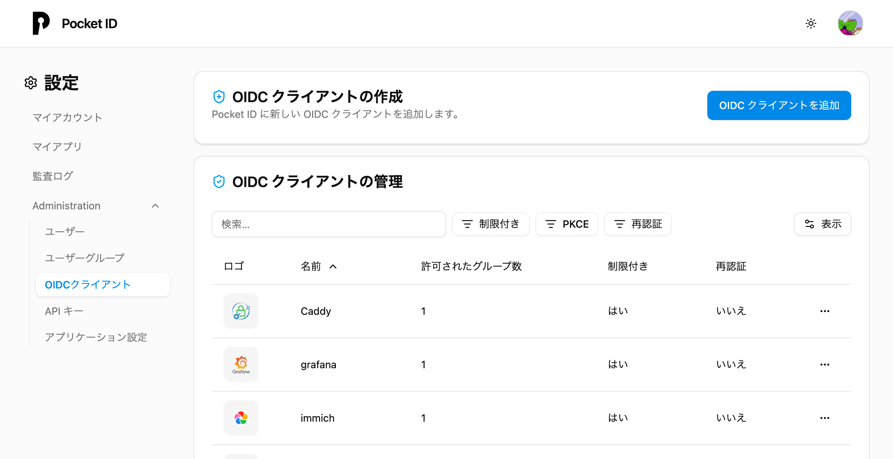Screen dimensions: 893x459
Task: Click the OIDC クライアントを追加 button
Action: [x=779, y=105]
